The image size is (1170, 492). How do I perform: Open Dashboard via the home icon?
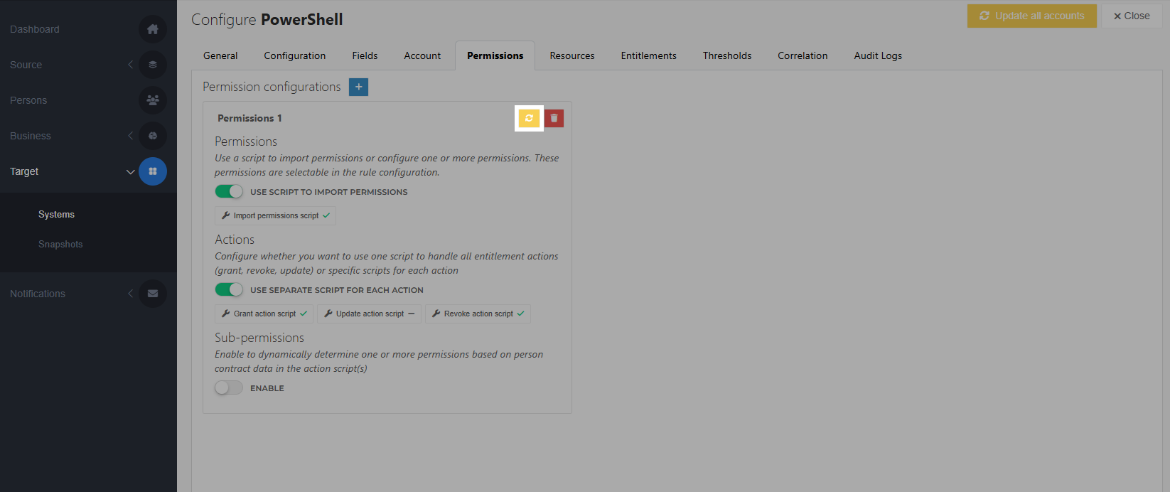tap(153, 29)
